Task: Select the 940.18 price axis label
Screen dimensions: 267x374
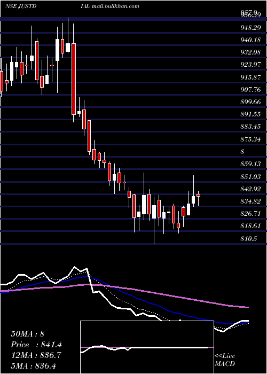Action: [x=250, y=40]
